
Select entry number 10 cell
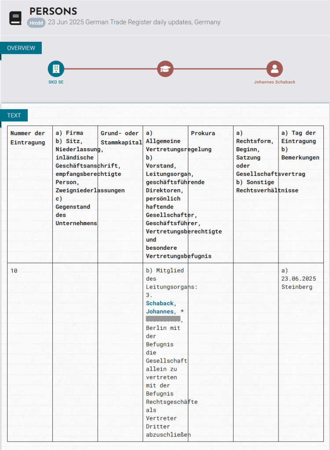14,271
